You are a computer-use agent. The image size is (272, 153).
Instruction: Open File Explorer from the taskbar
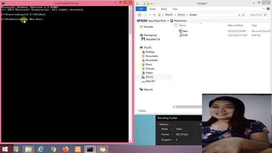point(28,149)
